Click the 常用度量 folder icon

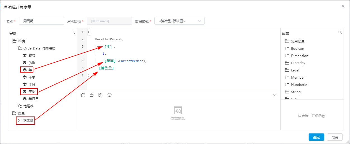287,41
